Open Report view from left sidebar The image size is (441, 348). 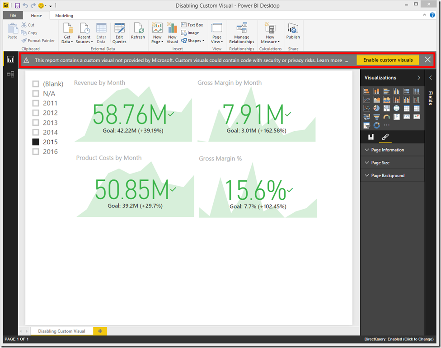(x=10, y=59)
